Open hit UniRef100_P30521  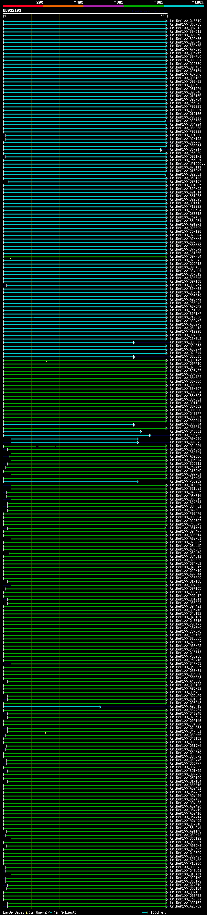pos(186,453)
